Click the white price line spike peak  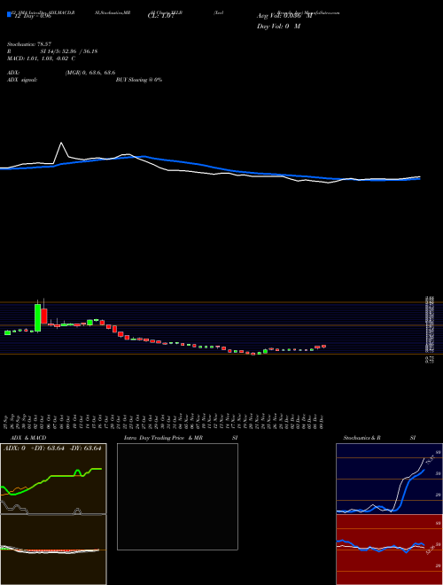click(x=61, y=143)
